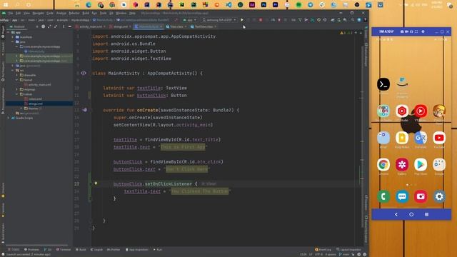Open the Edge browser in the taskbar

[x=89, y=5]
